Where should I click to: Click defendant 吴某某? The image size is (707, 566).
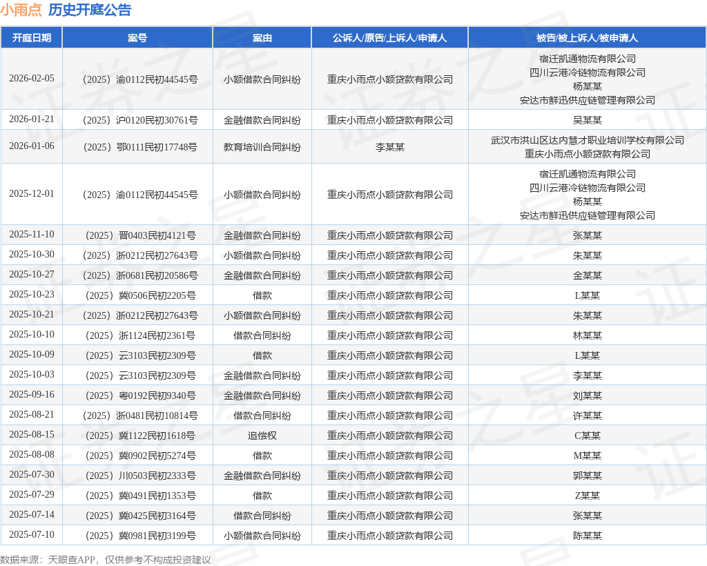click(x=587, y=120)
